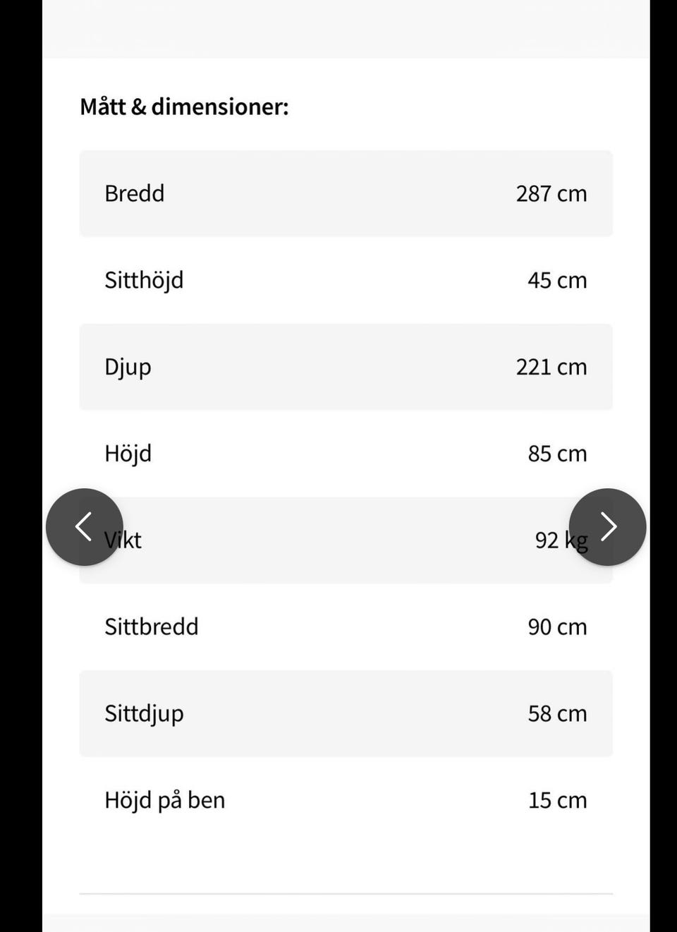The width and height of the screenshot is (677, 932).
Task: Select the Sitthöjd row label
Action: 144,281
